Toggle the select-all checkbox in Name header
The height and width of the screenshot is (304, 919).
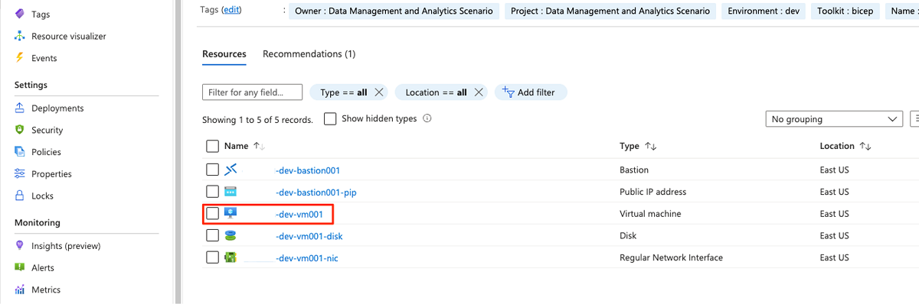pyautogui.click(x=213, y=146)
